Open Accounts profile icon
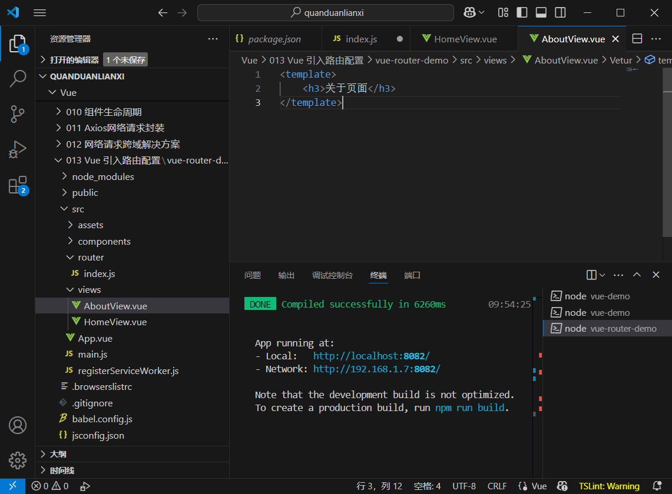Screen dimensions: 672x494 coord(18,425)
